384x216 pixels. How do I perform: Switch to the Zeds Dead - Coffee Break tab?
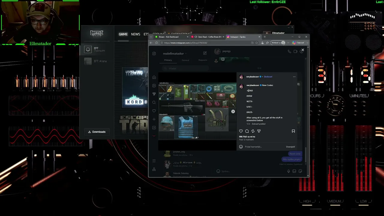pyautogui.click(x=208, y=37)
